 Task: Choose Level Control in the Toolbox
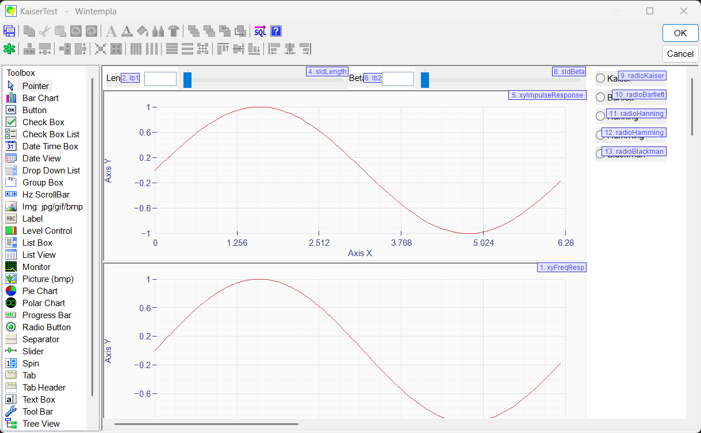[47, 230]
